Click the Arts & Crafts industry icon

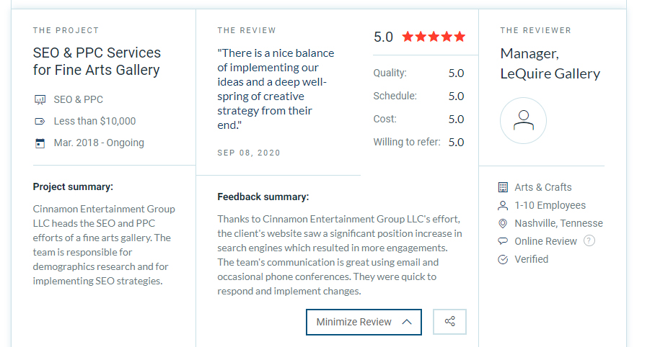[503, 187]
